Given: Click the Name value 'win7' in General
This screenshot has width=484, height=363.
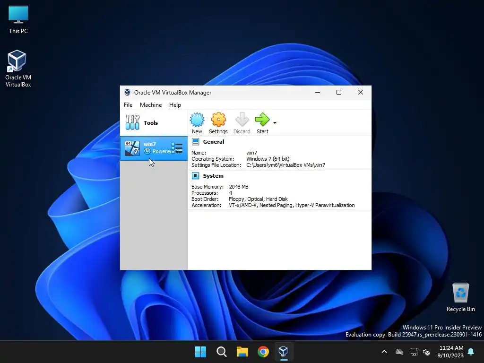Looking at the screenshot, I should (251, 153).
